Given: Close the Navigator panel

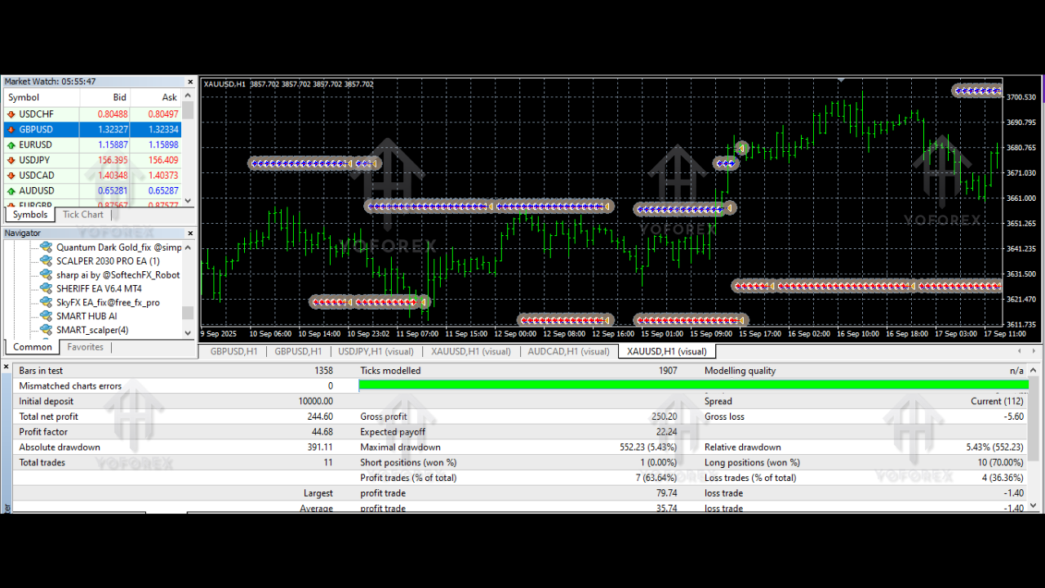Looking at the screenshot, I should (x=190, y=234).
